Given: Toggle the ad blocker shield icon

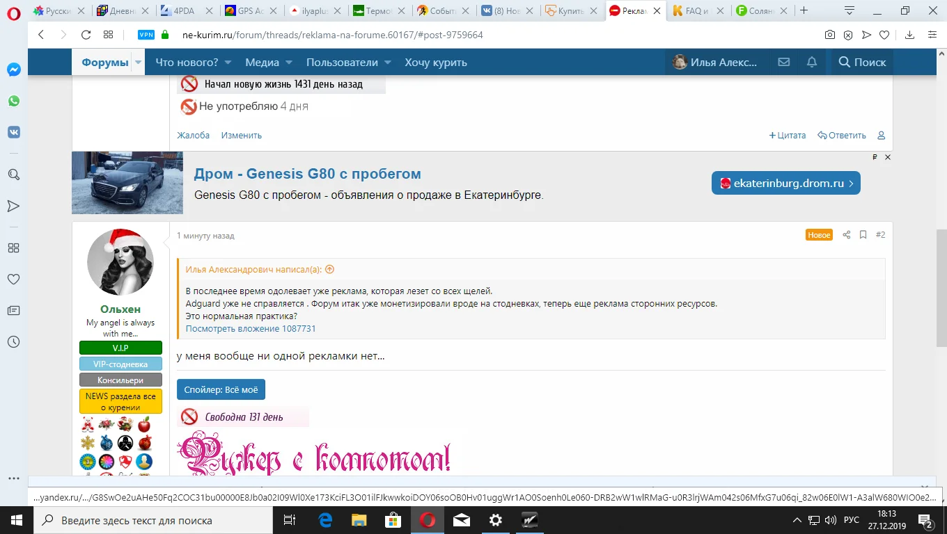Looking at the screenshot, I should click(848, 34).
